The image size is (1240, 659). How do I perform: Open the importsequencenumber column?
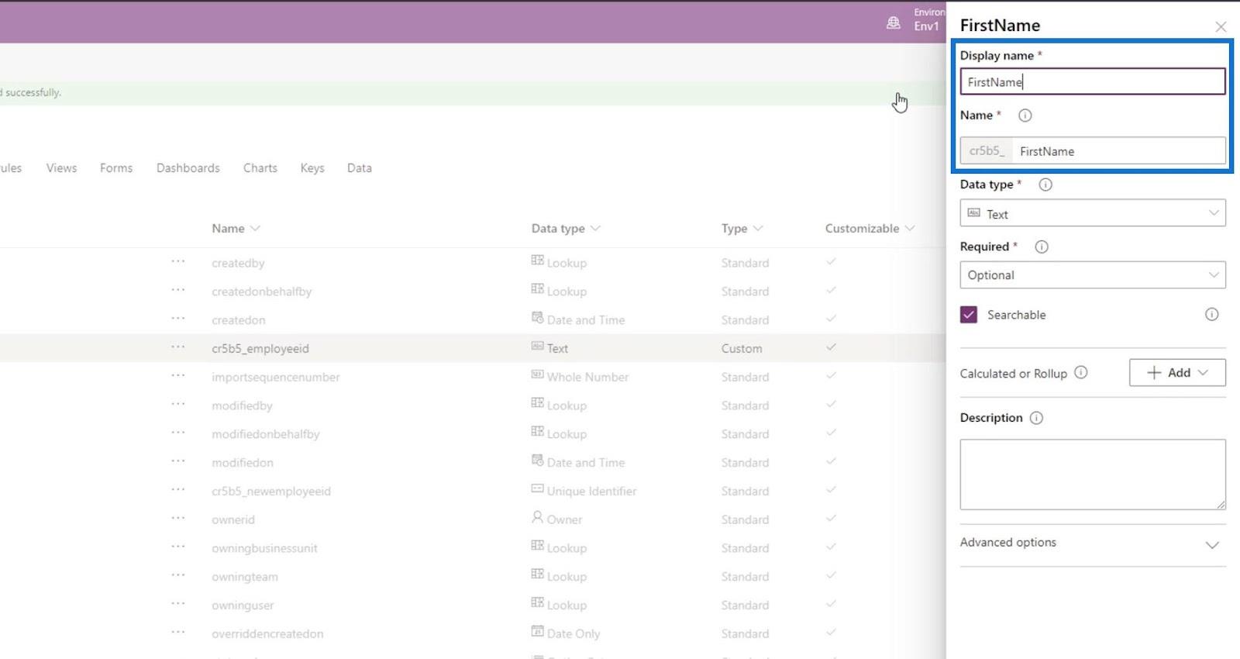click(276, 378)
